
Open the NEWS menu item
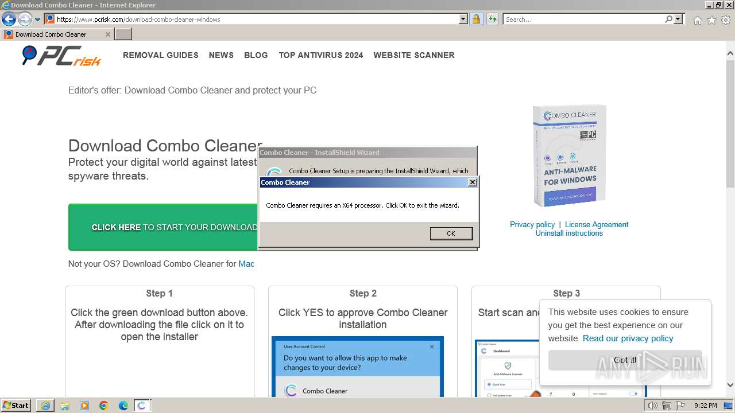coord(221,55)
